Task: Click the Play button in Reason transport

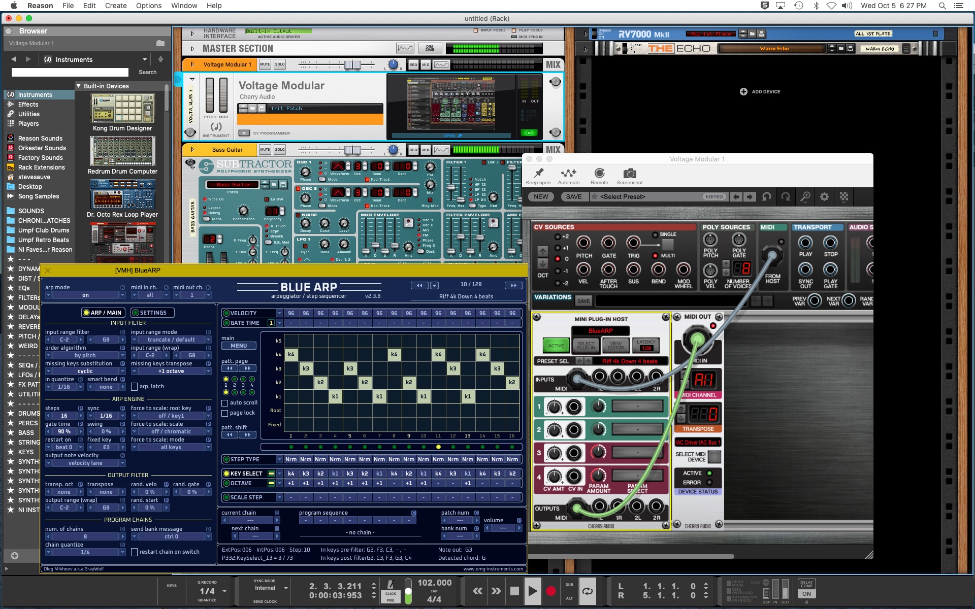Action: (532, 591)
